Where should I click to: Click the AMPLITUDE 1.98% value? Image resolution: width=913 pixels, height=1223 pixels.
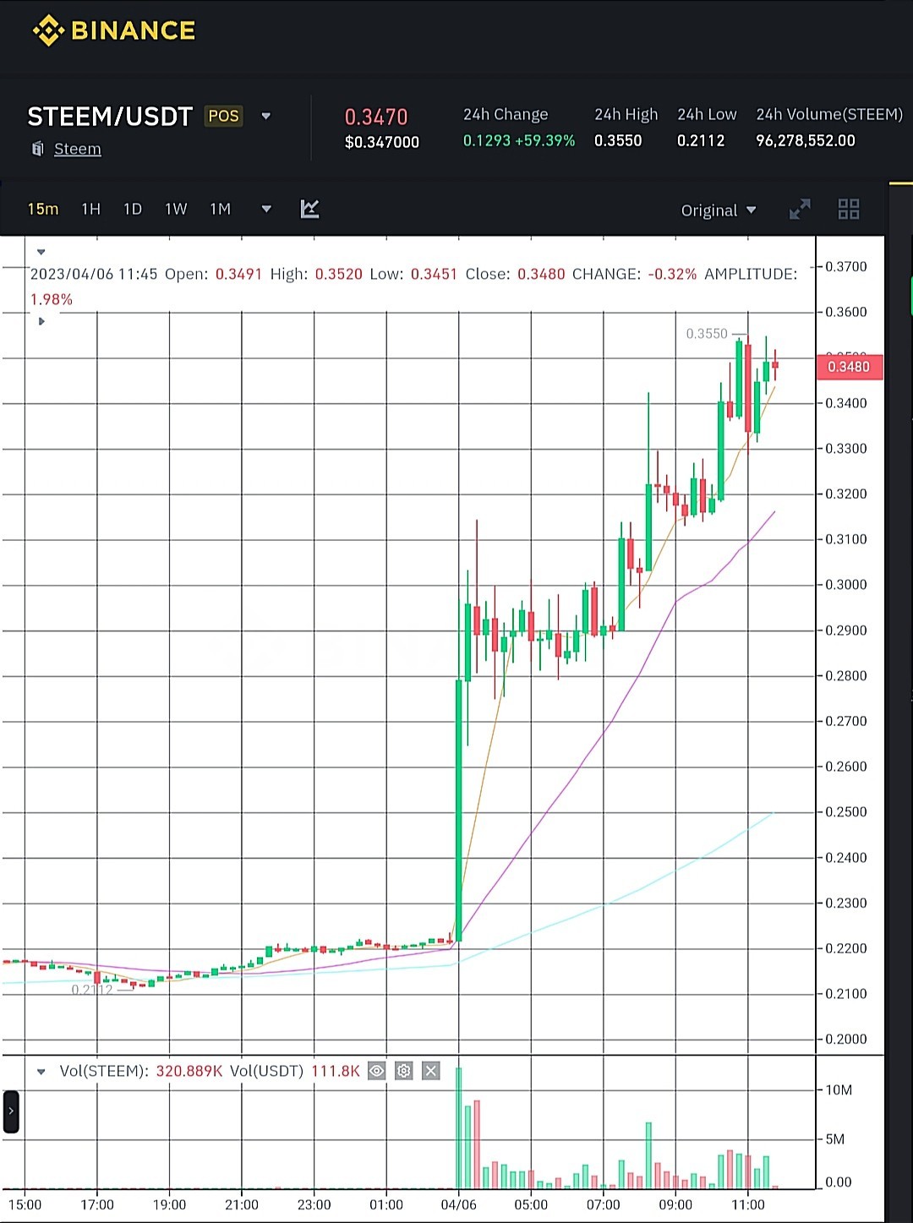[52, 299]
